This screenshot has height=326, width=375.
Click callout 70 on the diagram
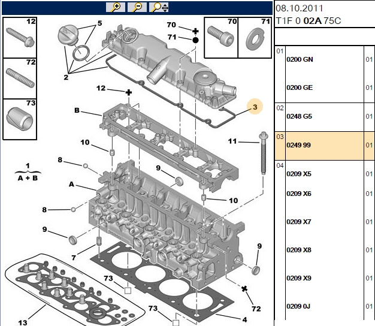pos(171,25)
